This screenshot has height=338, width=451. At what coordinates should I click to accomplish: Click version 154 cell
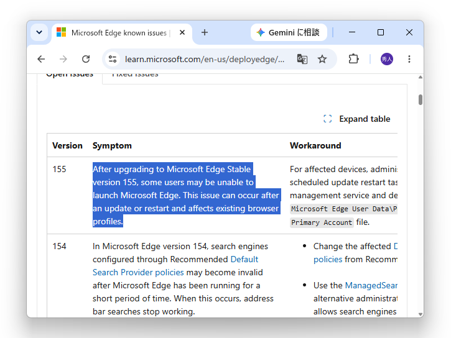59,247
